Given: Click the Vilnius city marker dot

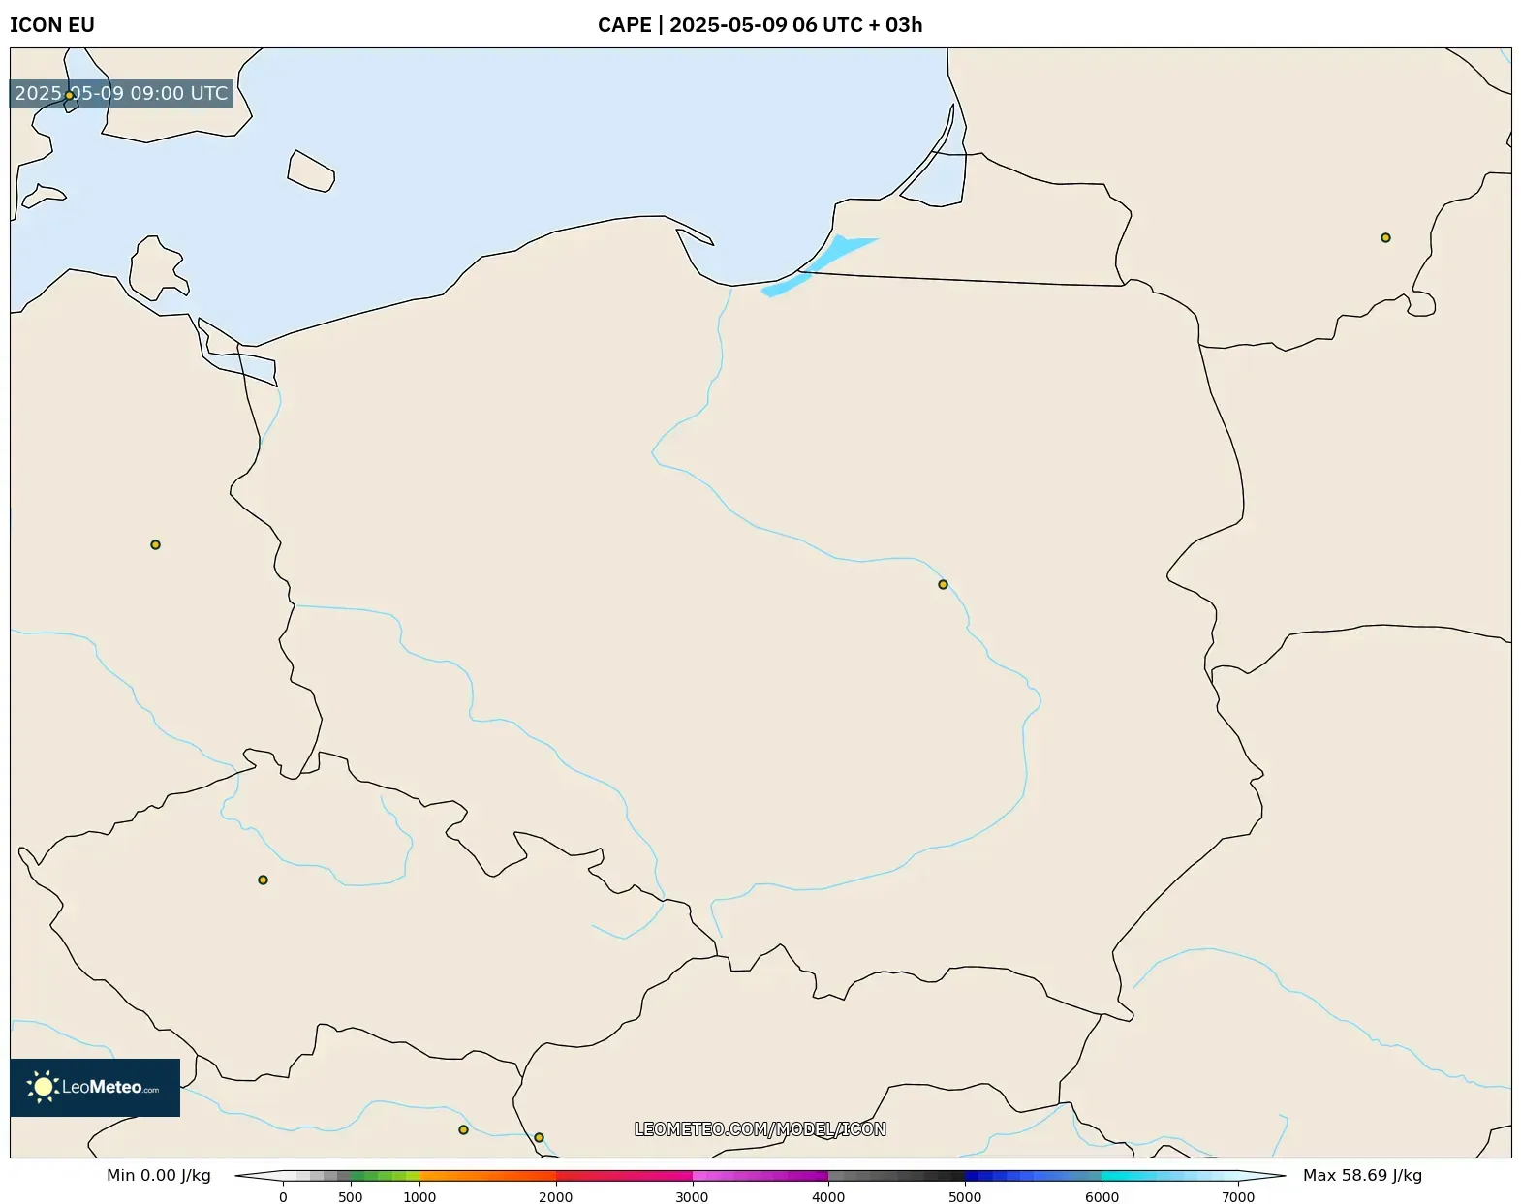Looking at the screenshot, I should click(x=1385, y=237).
